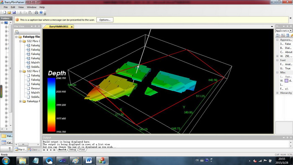Open the View menu
293x165 pixels.
(x=21, y=7)
